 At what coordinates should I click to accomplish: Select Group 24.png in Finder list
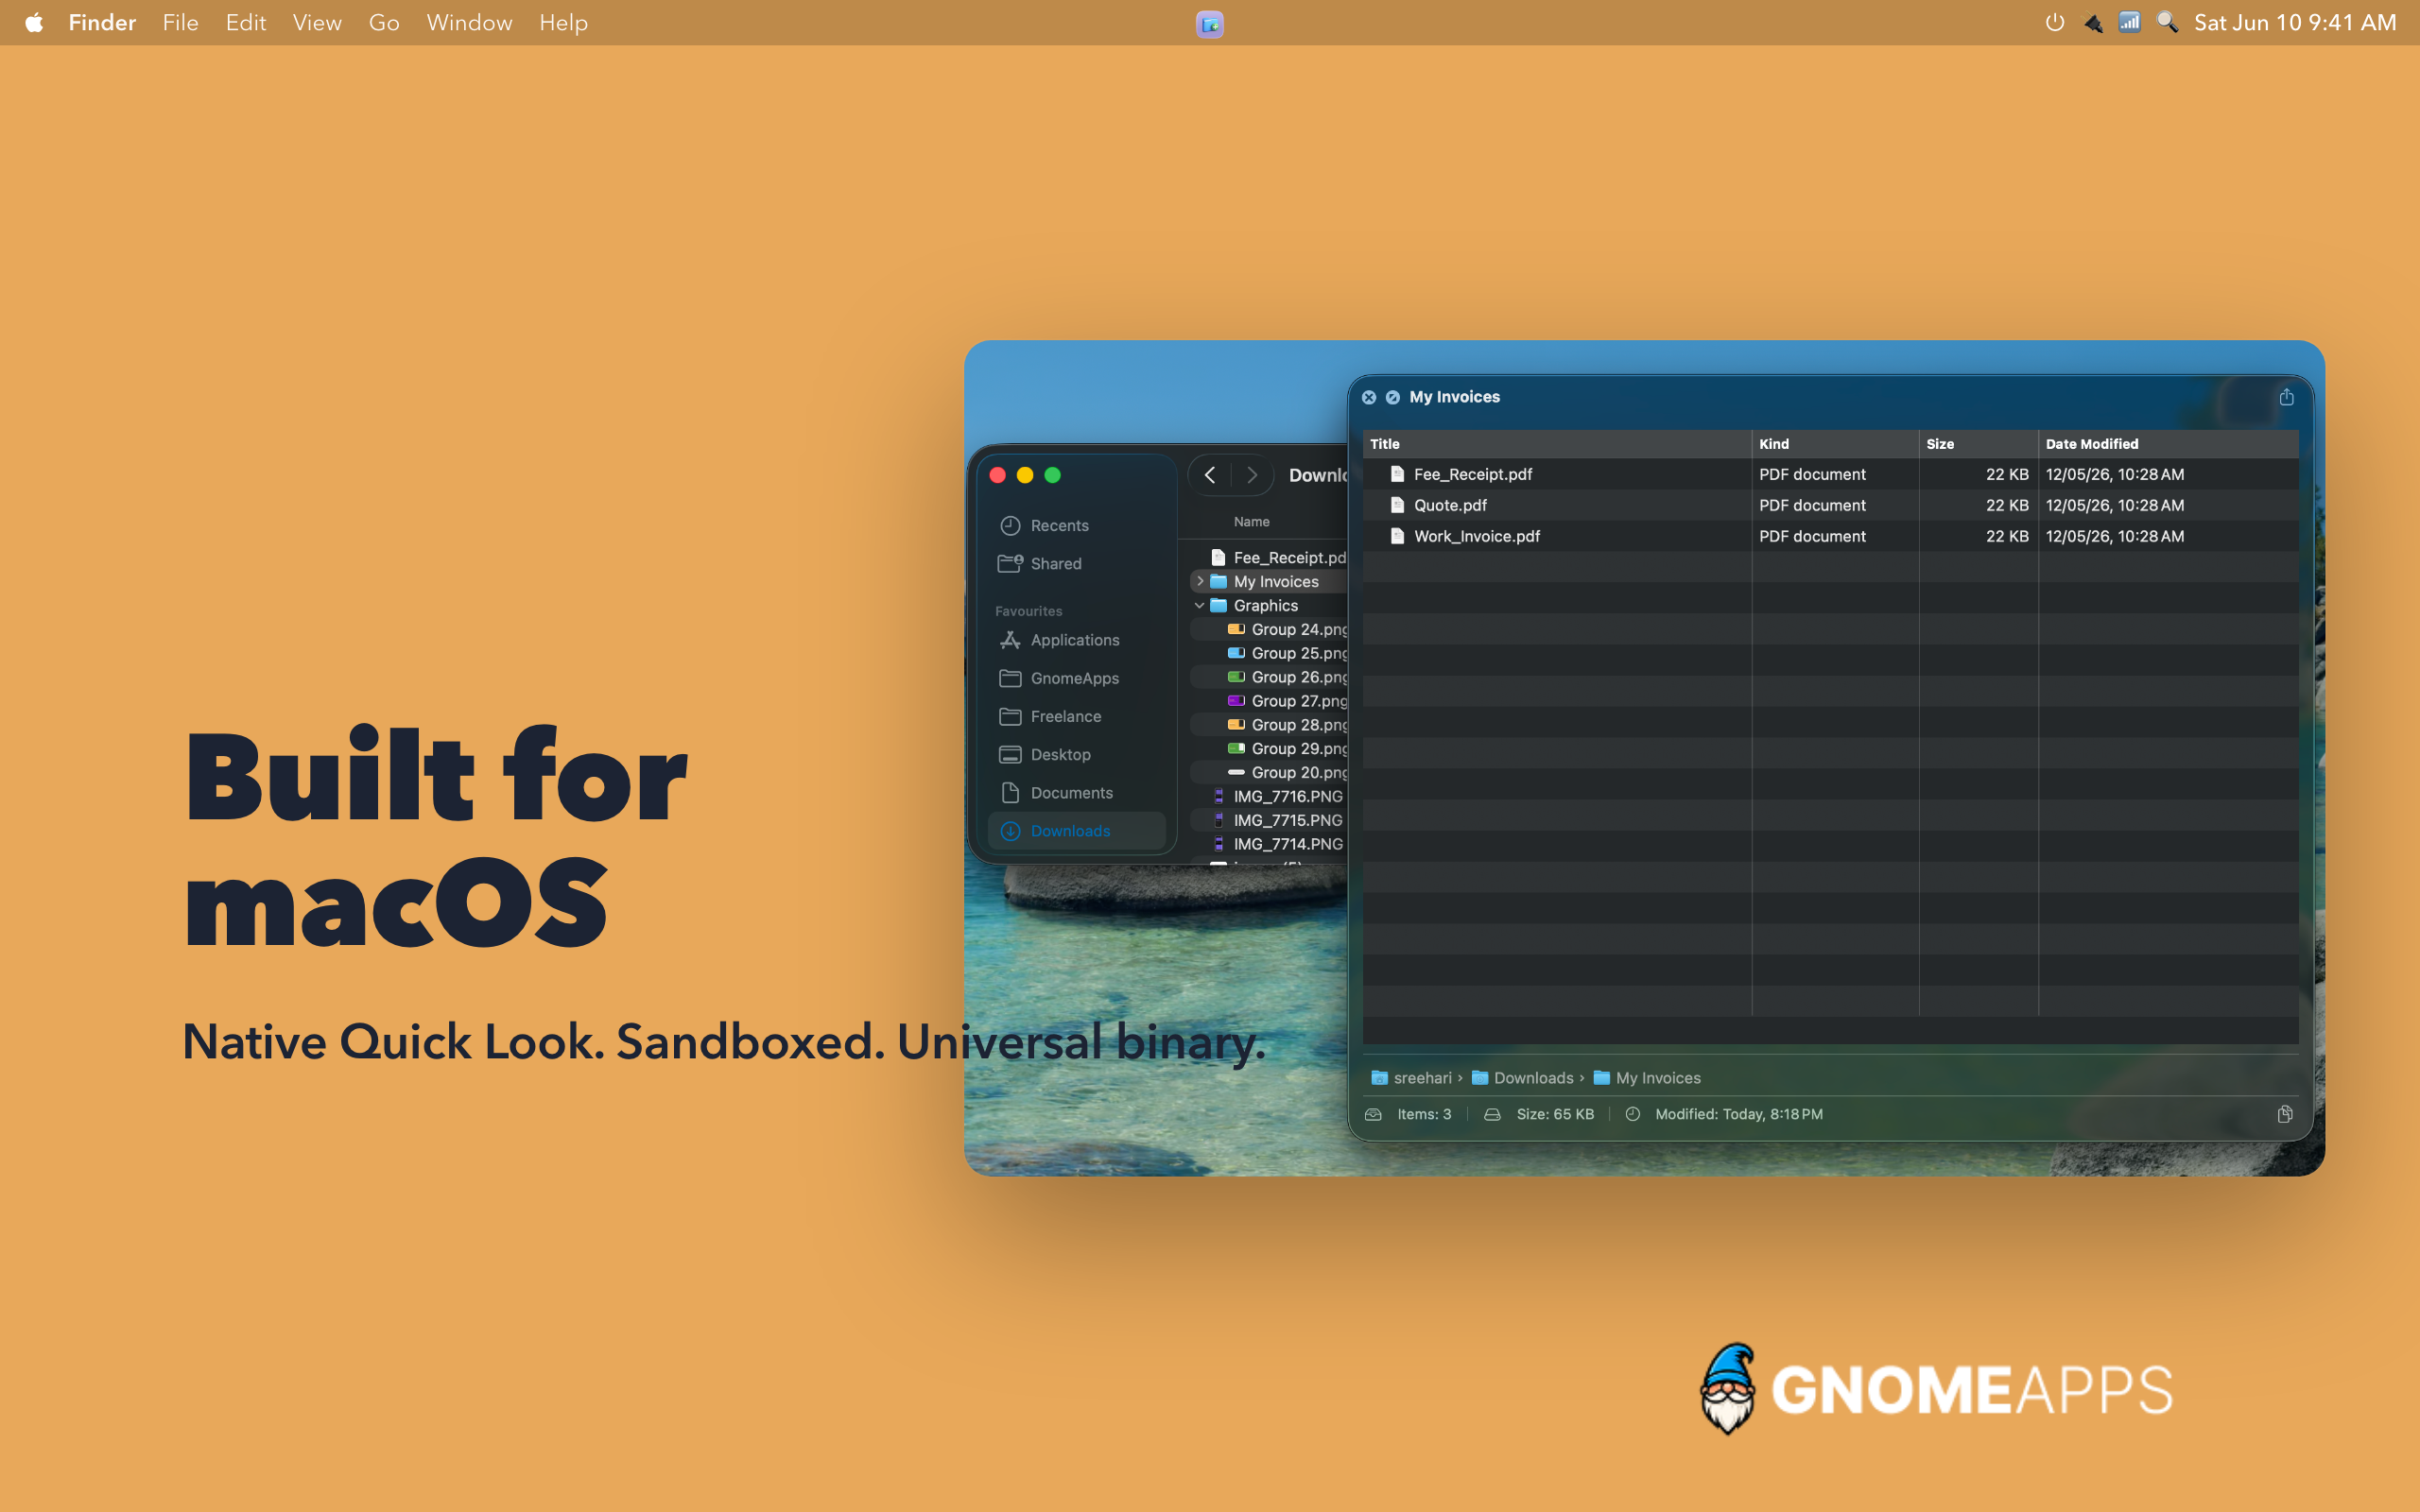[1270, 629]
